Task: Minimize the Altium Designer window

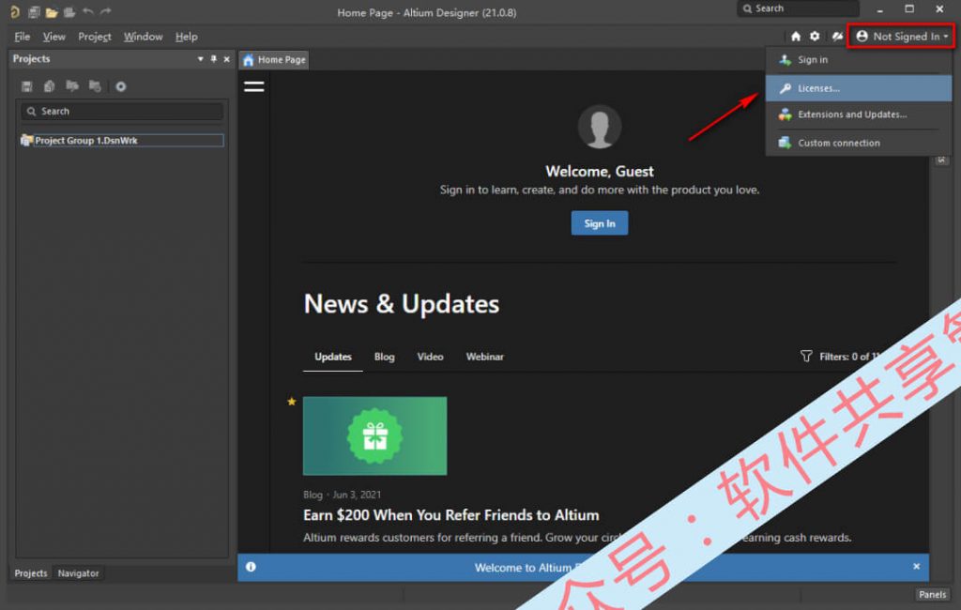Action: click(x=880, y=9)
